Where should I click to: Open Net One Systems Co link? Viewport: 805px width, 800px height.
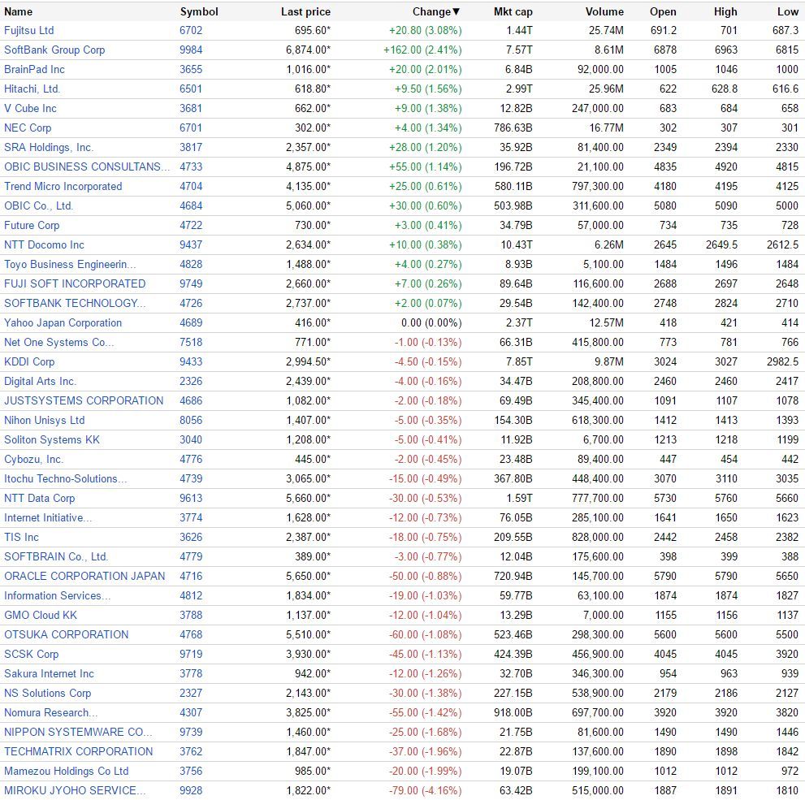point(59,342)
